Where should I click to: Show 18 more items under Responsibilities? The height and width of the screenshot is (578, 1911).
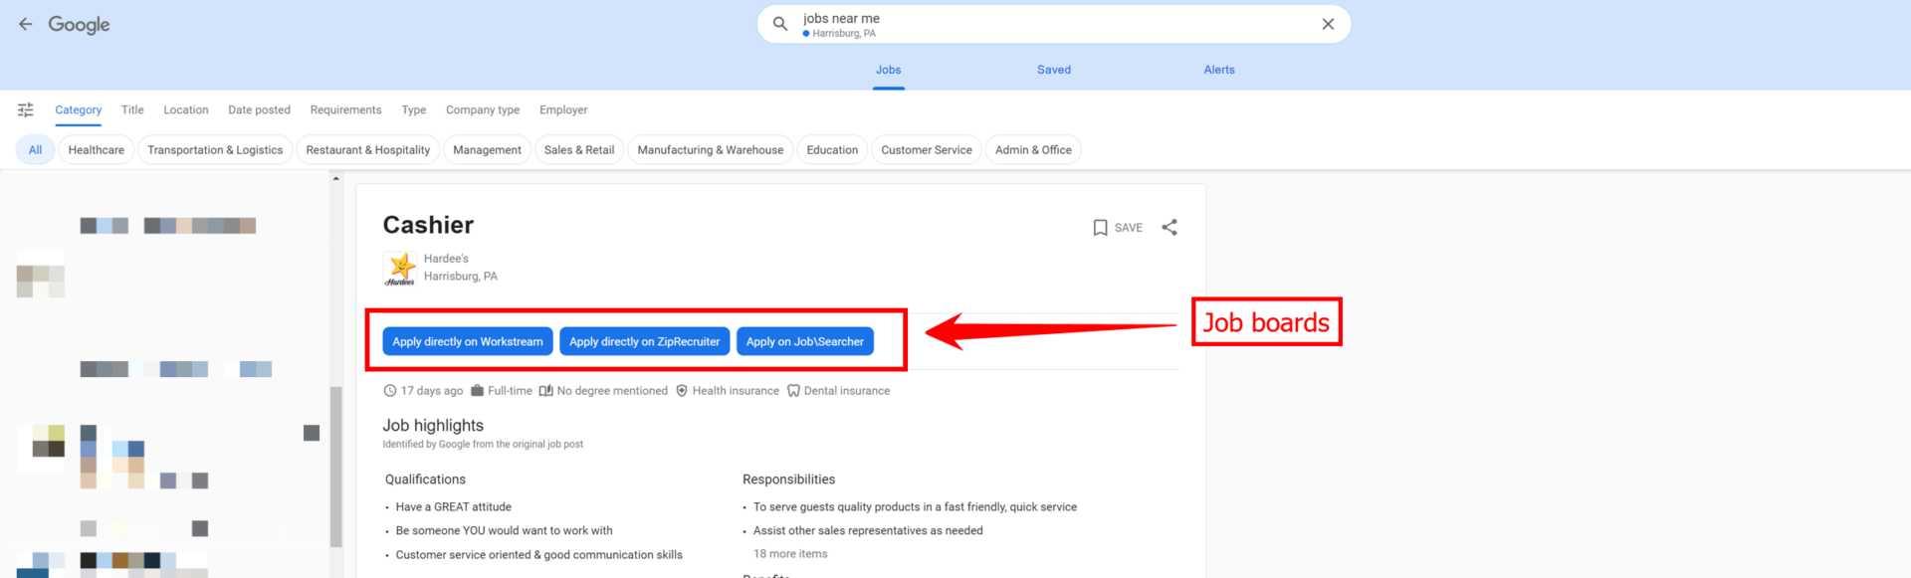pyautogui.click(x=790, y=554)
